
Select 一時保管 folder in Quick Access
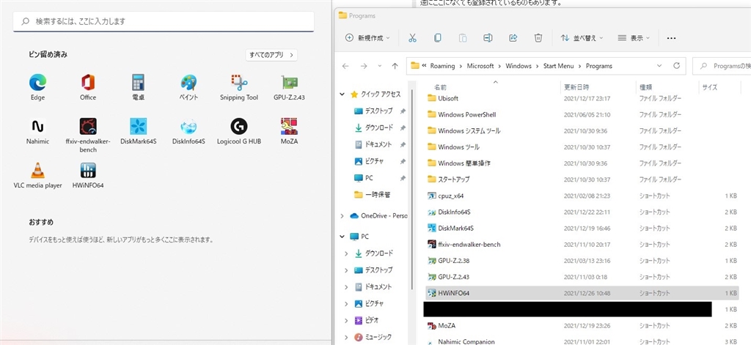click(x=372, y=195)
